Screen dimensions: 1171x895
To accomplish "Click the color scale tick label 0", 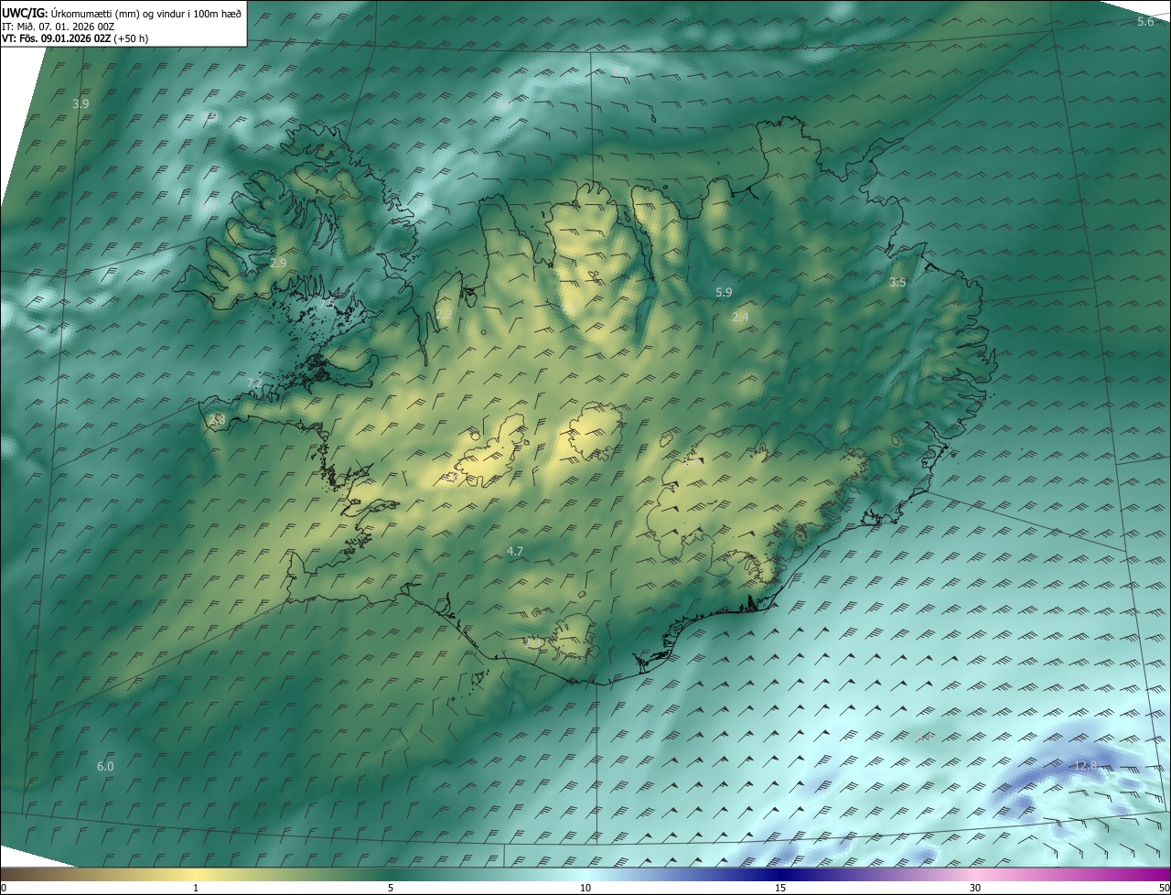I will tap(4, 889).
